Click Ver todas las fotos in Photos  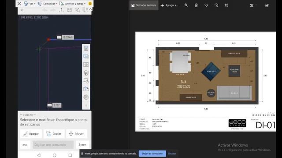click(x=144, y=5)
